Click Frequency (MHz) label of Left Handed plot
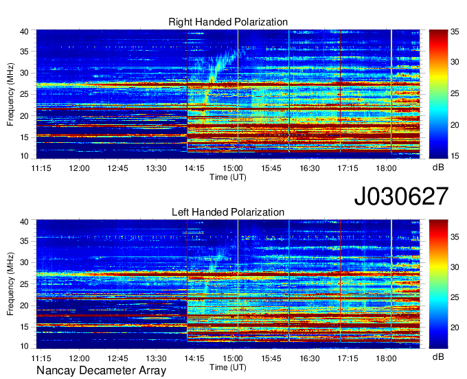This screenshot has height=379, width=467. tap(10, 284)
